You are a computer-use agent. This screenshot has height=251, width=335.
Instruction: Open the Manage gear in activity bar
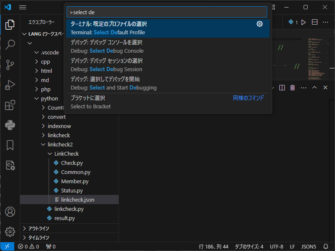pyautogui.click(x=10, y=232)
